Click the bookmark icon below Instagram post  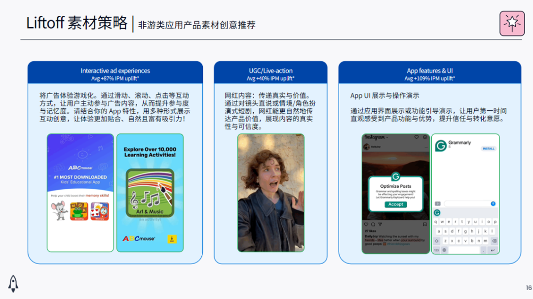click(x=425, y=224)
